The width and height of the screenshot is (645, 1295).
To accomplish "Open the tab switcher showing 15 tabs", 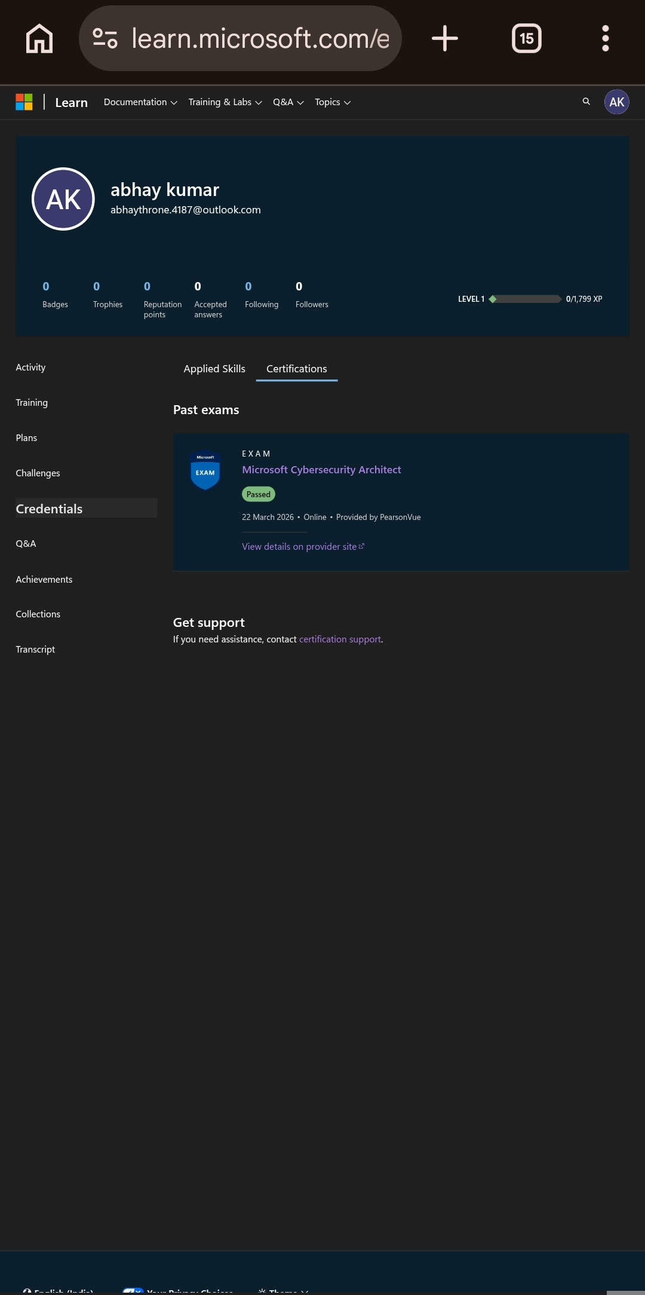I will pyautogui.click(x=527, y=38).
